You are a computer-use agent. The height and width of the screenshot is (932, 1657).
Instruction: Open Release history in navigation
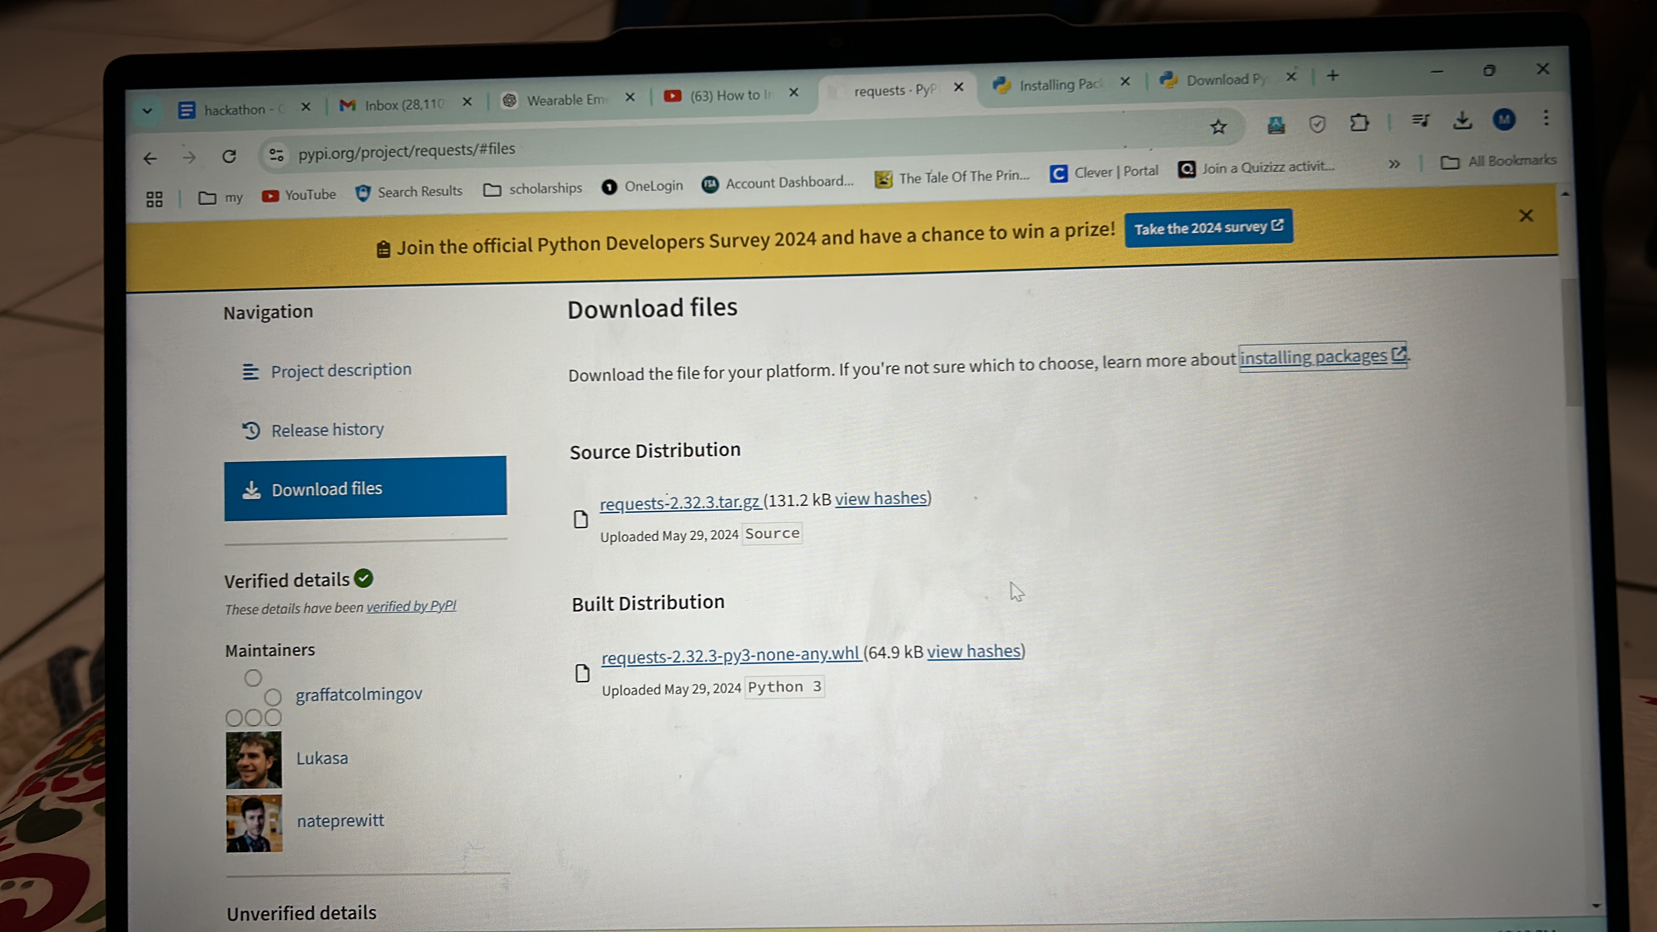[x=327, y=430]
